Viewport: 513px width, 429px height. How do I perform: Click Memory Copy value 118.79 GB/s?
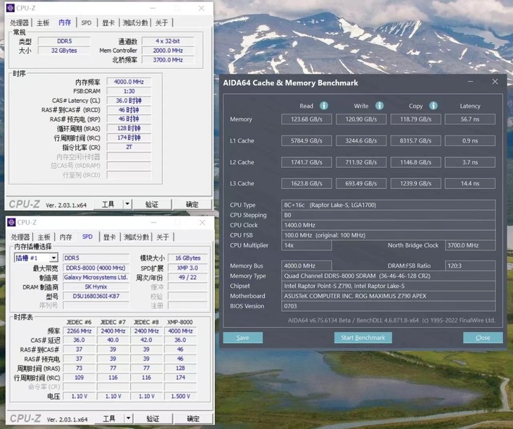416,119
